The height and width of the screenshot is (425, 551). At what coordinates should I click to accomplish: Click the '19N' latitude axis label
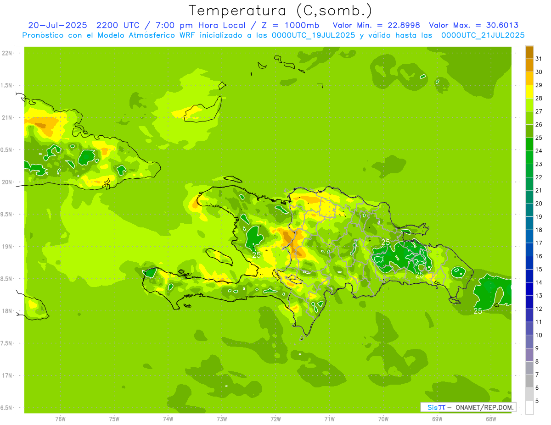coord(6,247)
